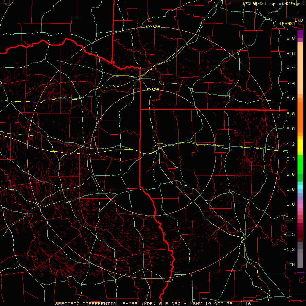The image size is (306, 306).
Task: Click the (KDP) text in the caption
Action: click(x=150, y=304)
